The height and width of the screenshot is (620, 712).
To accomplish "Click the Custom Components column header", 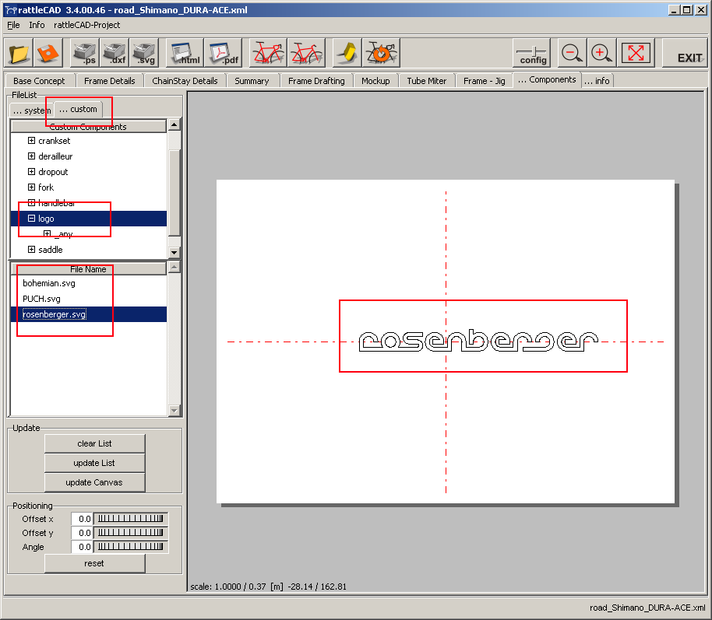I will point(88,127).
